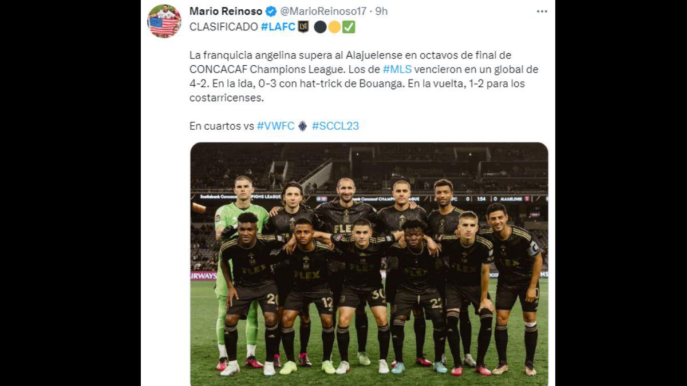Click the 9h timestamp link
Screen dimensions: 687x386
point(381,11)
